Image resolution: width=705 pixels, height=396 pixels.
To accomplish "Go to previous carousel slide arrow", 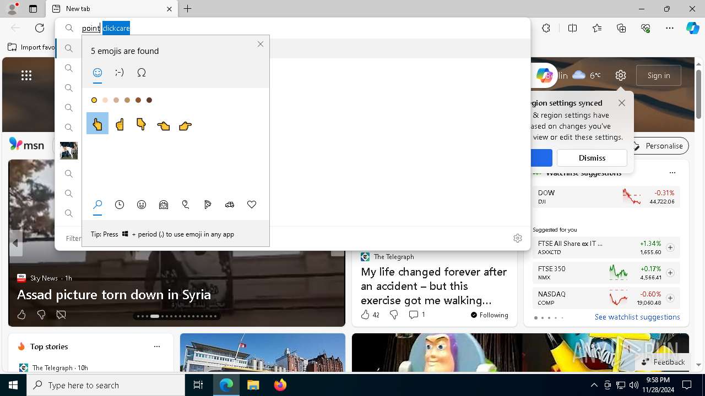I will click(15, 243).
